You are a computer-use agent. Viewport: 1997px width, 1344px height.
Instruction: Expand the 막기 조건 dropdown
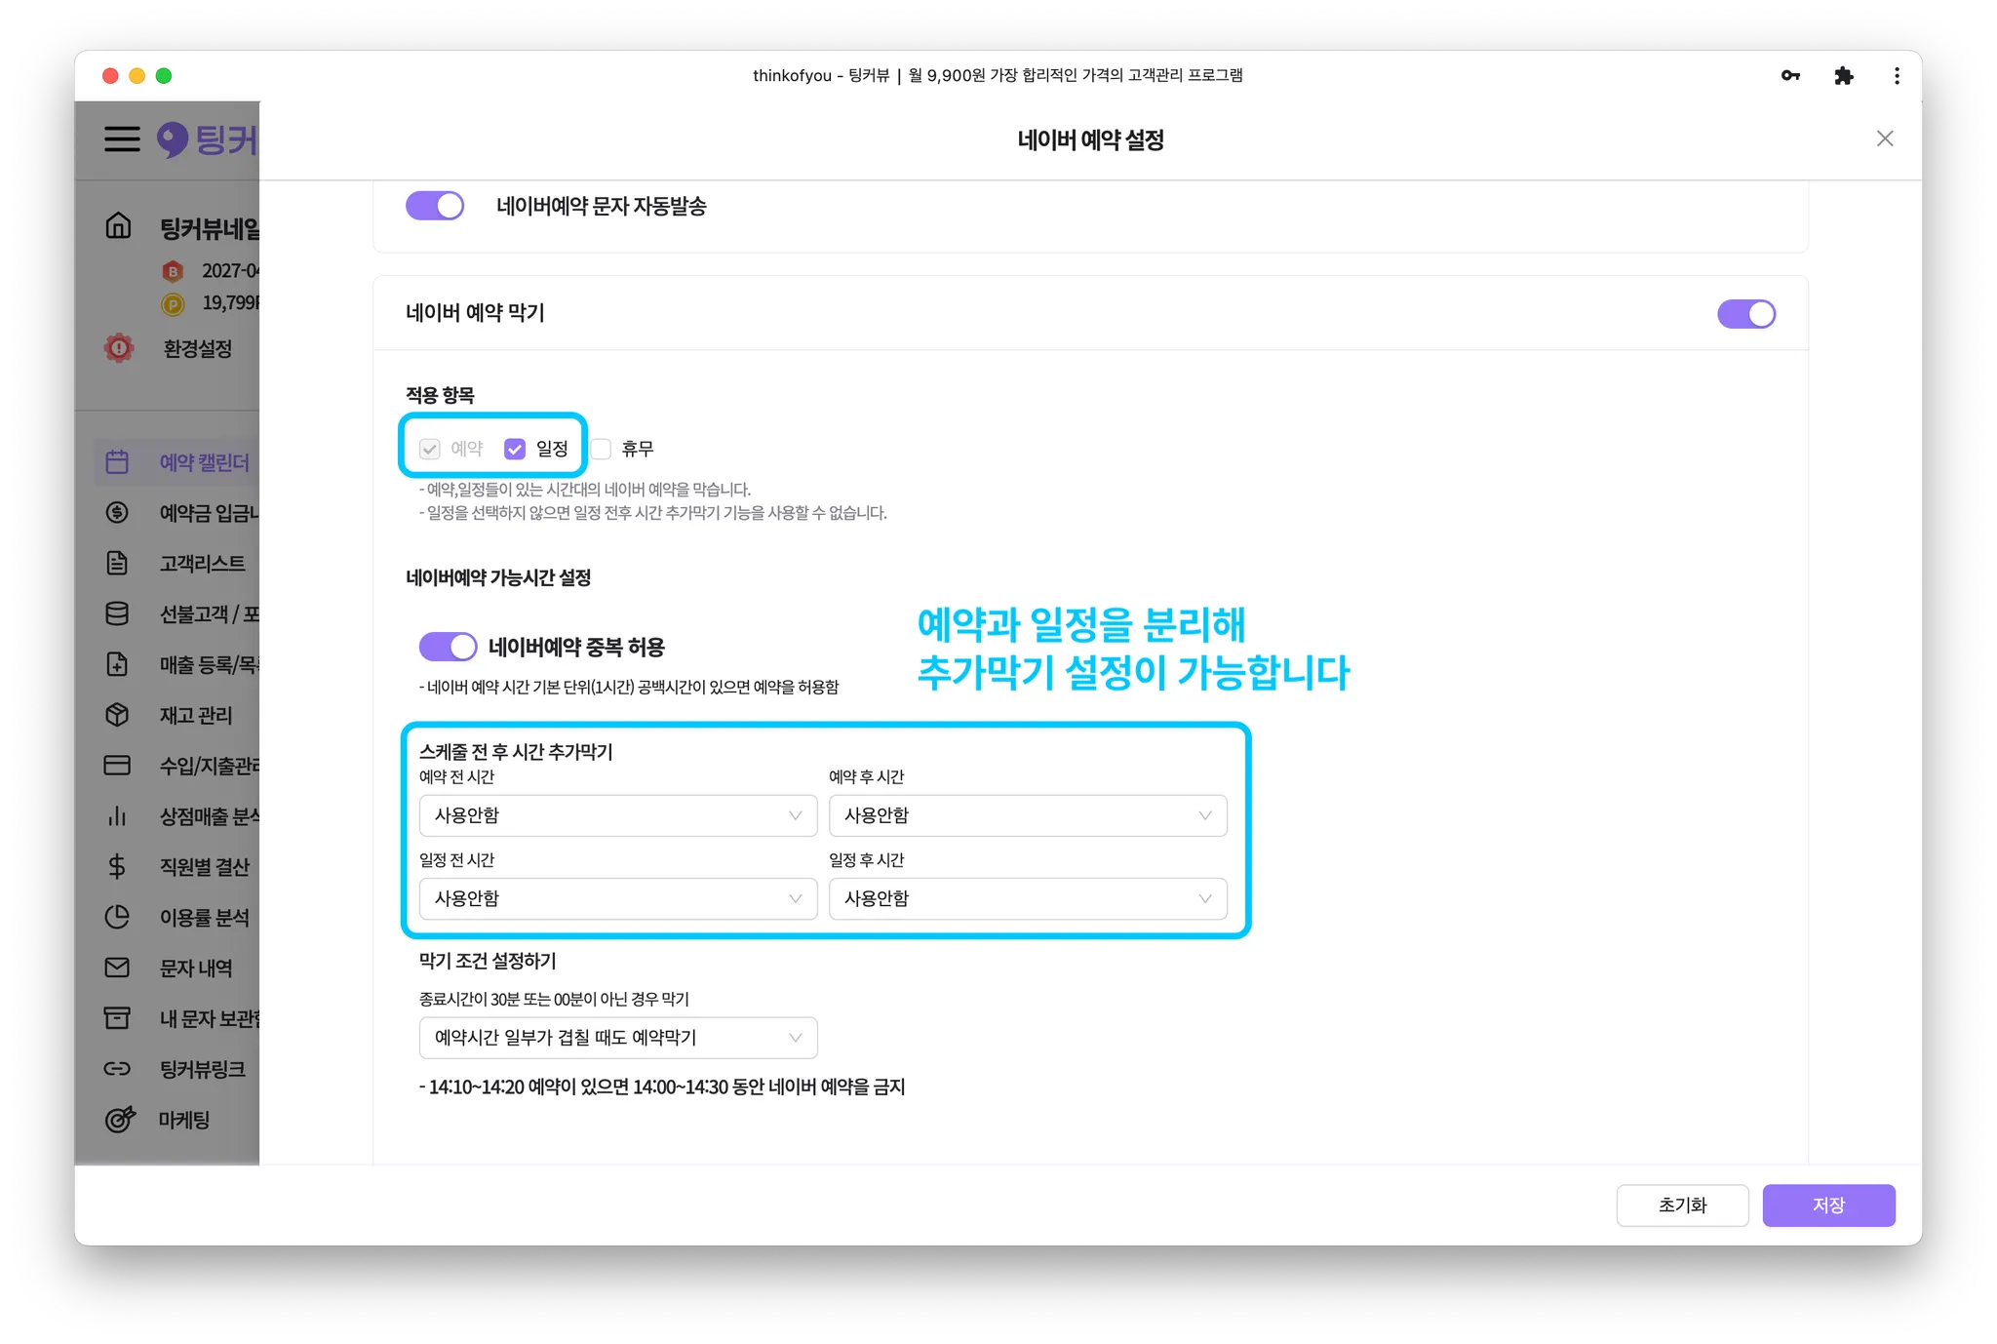click(617, 1038)
